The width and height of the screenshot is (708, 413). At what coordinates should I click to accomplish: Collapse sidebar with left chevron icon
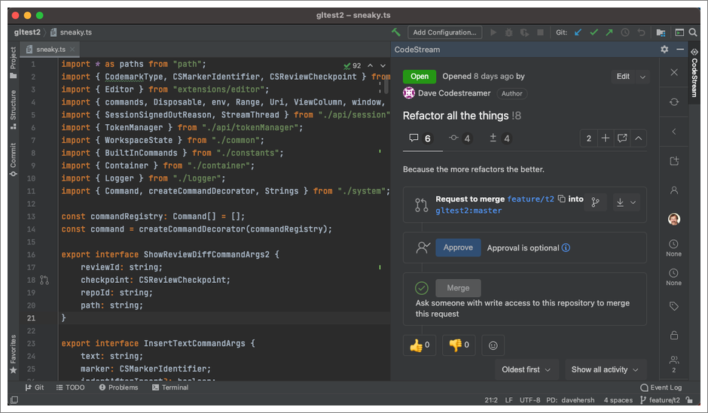673,131
